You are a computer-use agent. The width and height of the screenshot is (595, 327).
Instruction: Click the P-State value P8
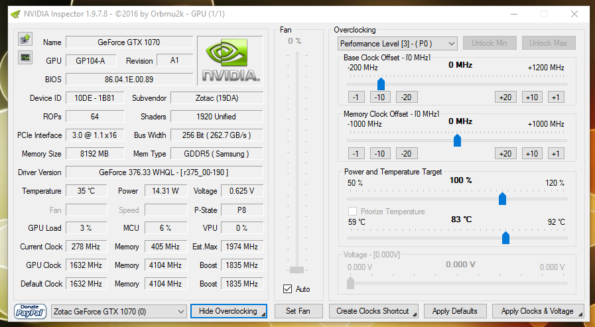point(241,210)
